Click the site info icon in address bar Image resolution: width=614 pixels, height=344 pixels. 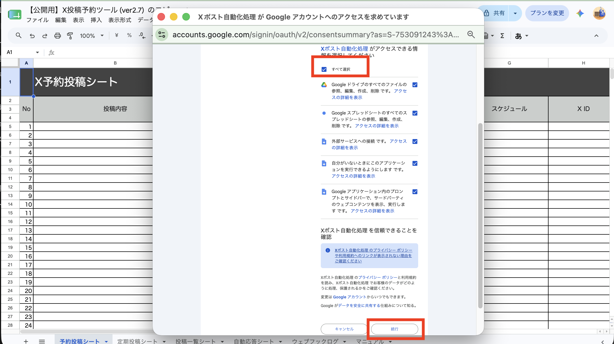tap(162, 35)
